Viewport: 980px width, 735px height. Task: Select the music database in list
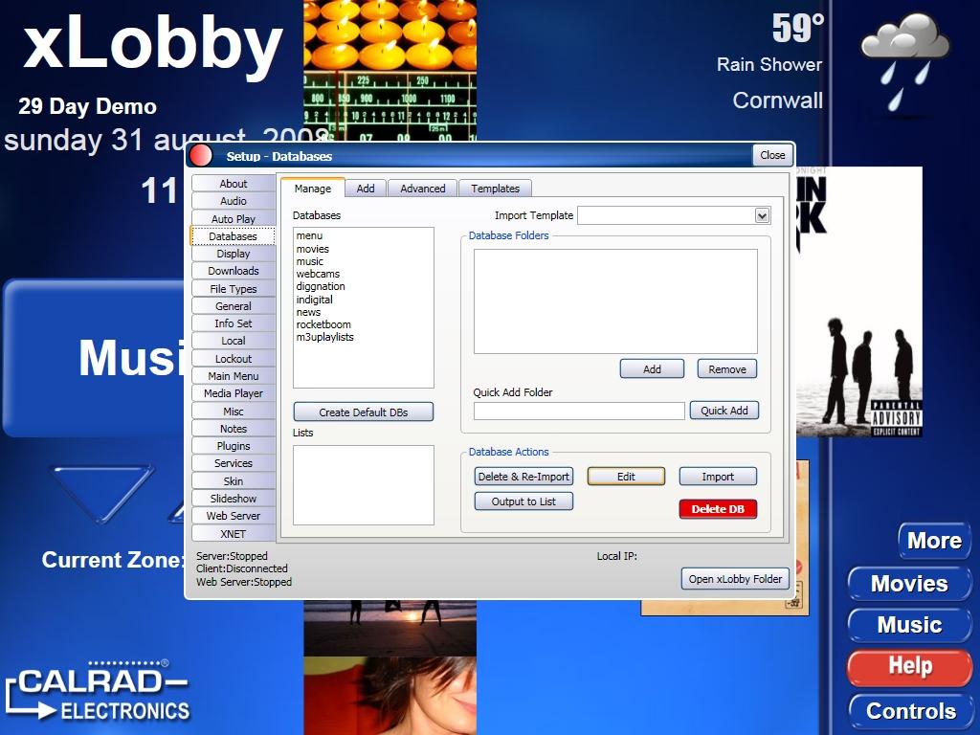pyautogui.click(x=310, y=261)
